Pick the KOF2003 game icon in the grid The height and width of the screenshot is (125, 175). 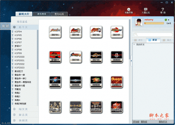click(x=96, y=82)
